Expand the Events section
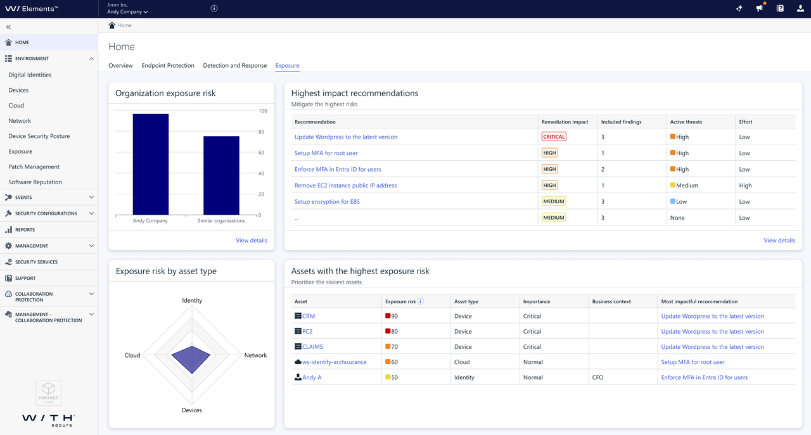 pos(91,197)
